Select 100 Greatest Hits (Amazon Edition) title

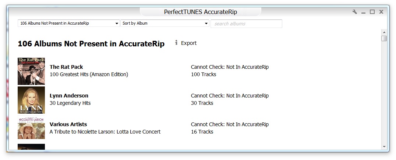point(89,74)
